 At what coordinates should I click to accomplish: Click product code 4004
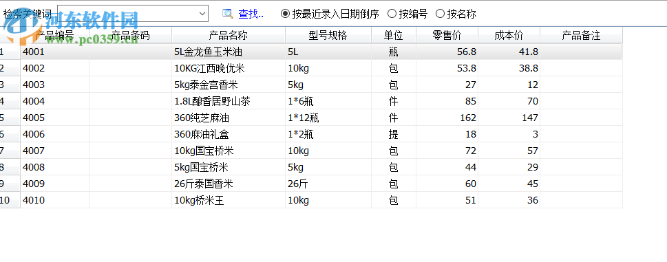pyautogui.click(x=34, y=101)
